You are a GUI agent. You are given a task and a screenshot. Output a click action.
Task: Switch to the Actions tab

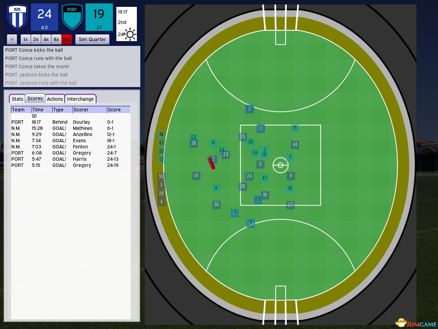click(55, 99)
